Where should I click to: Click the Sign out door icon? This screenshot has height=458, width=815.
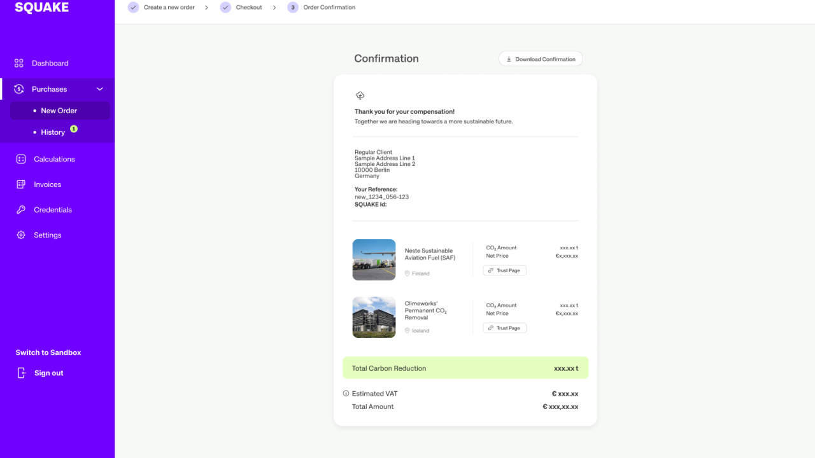coord(22,373)
